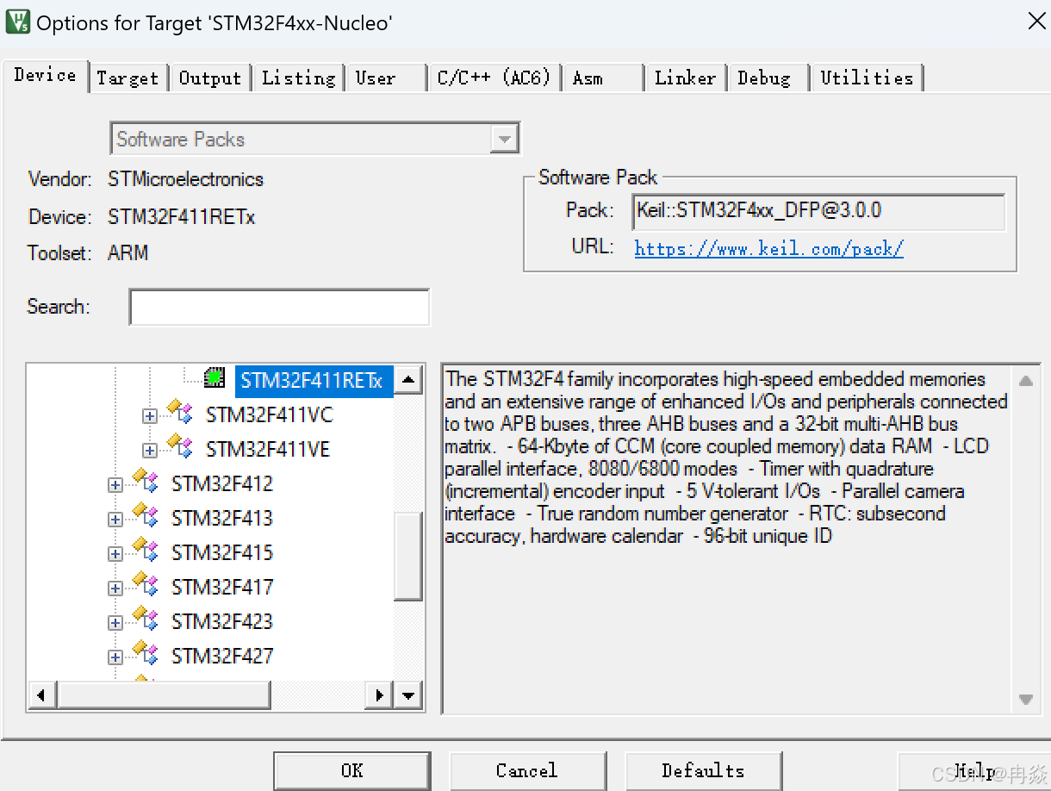This screenshot has width=1051, height=791.
Task: Click the Pack name field Keil::STM32F4xx_DFP@3.0.0
Action: 819,211
